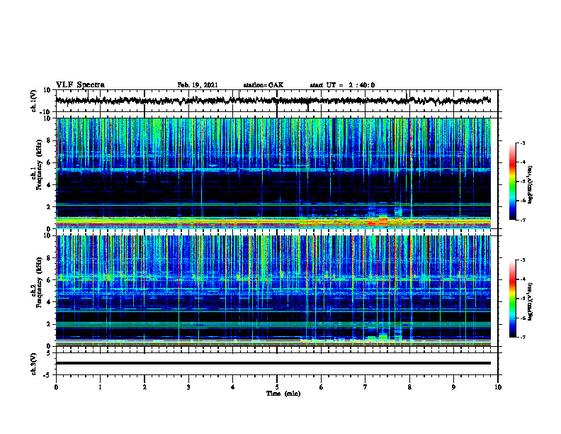Image resolution: width=561 pixels, height=434 pixels.
Task: Click time axis tick label "10"
Action: [x=498, y=387]
